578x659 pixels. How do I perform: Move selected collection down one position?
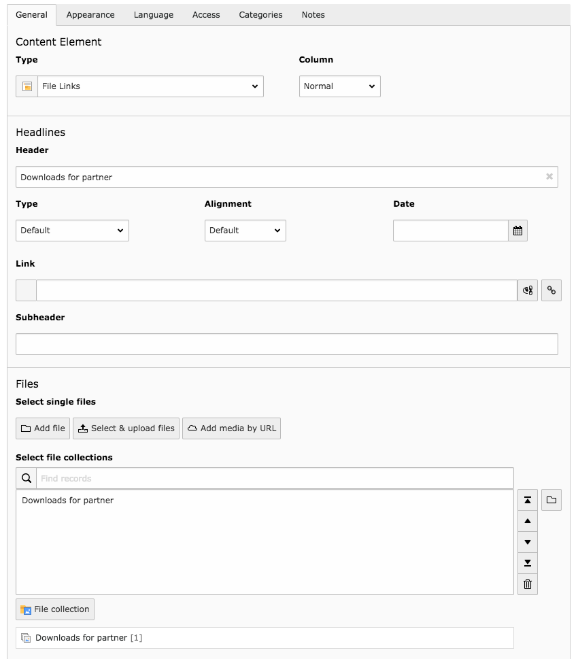527,543
